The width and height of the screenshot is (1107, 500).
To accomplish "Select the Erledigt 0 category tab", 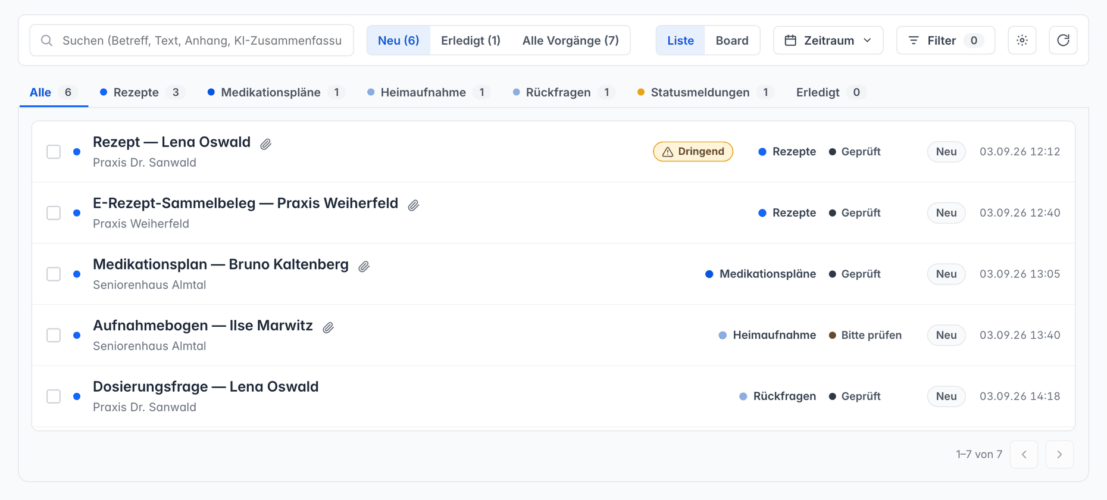I will point(831,92).
